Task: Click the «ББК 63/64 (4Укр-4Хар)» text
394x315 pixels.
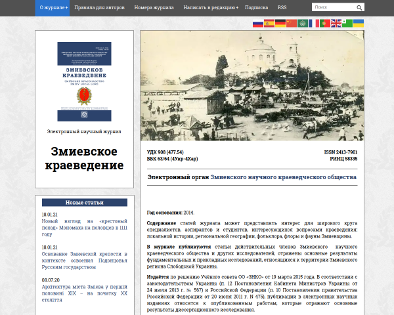Action: [x=172, y=159]
